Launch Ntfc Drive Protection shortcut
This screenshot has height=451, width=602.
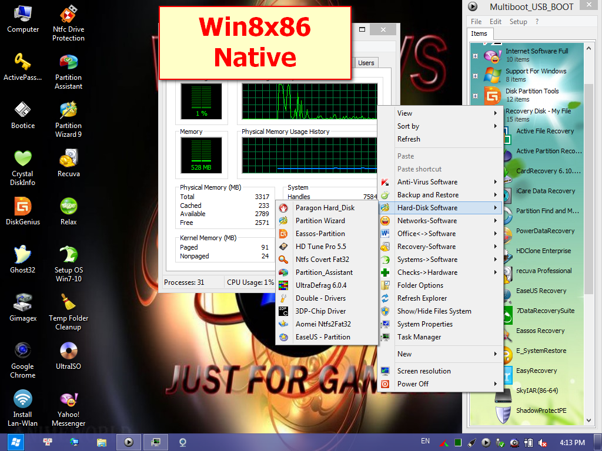(x=68, y=23)
